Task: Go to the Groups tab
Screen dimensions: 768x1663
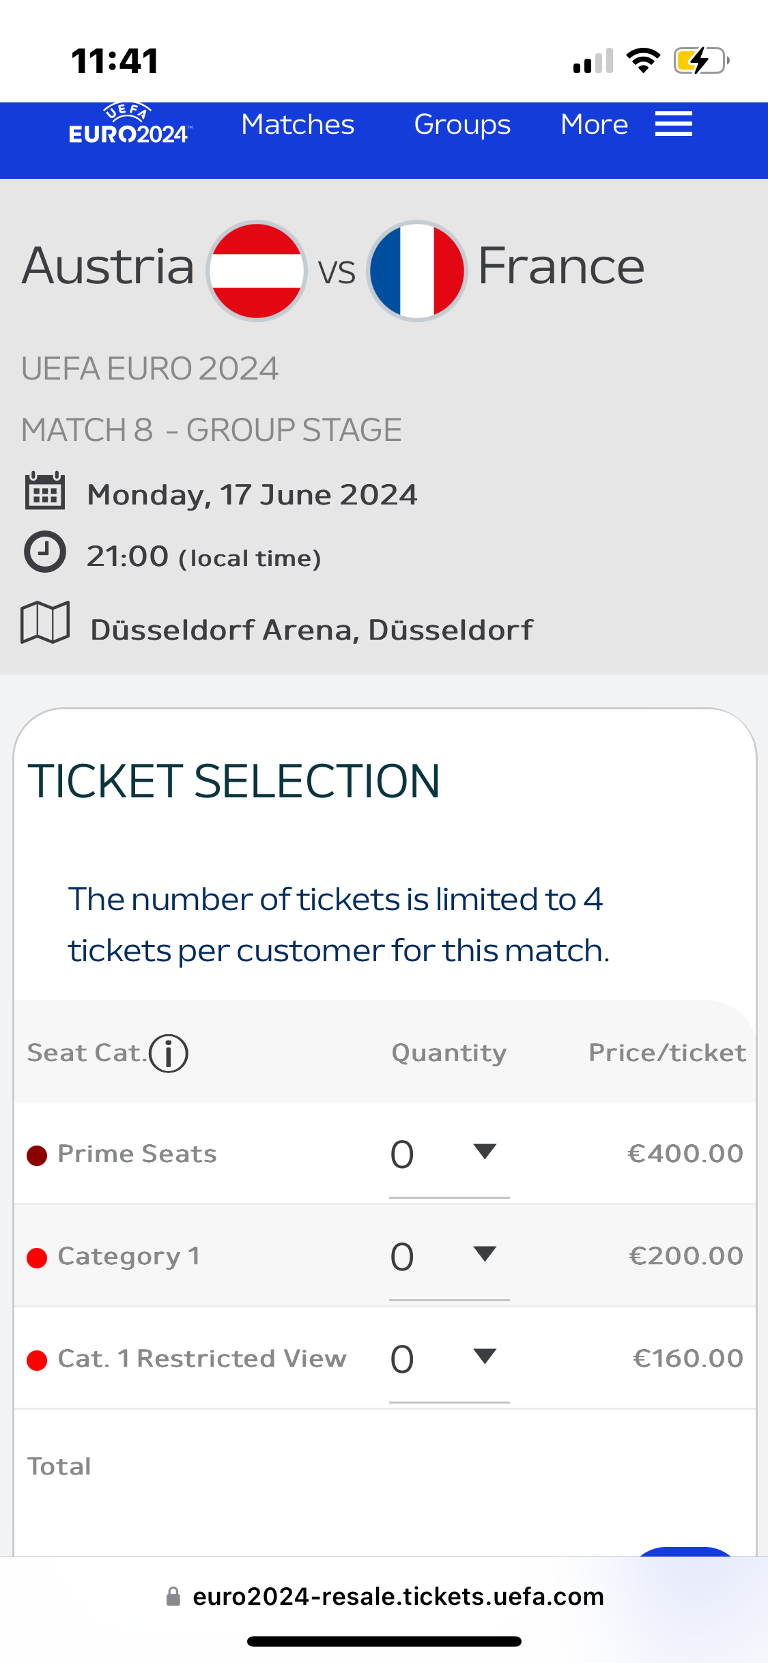Action: click(462, 125)
